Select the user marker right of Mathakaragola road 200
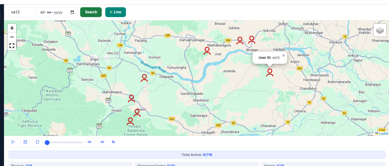 pyautogui.click(x=240, y=41)
